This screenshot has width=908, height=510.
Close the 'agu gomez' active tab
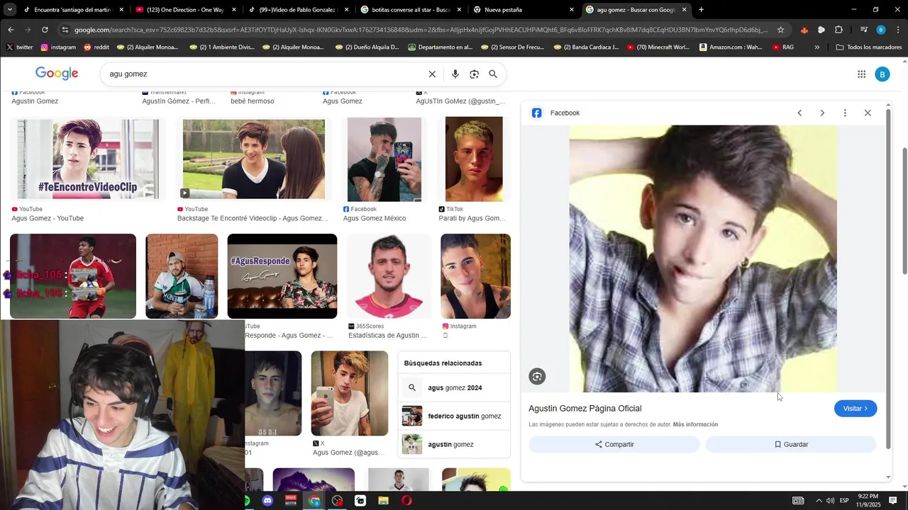[684, 10]
